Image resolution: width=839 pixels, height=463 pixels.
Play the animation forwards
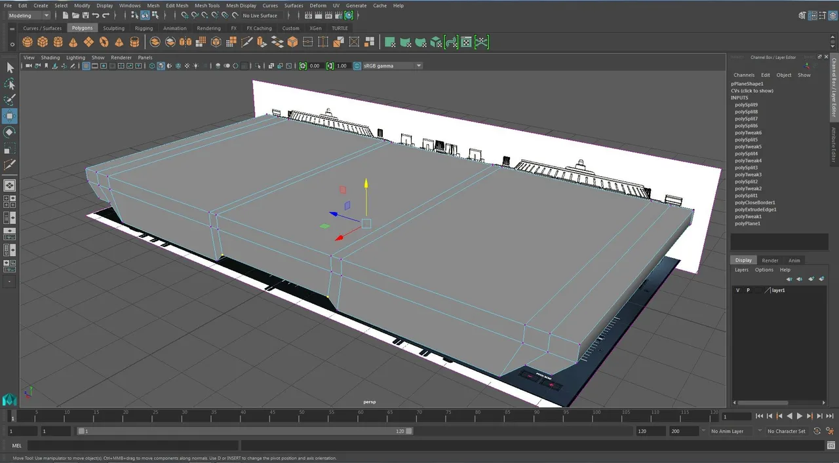(799, 416)
